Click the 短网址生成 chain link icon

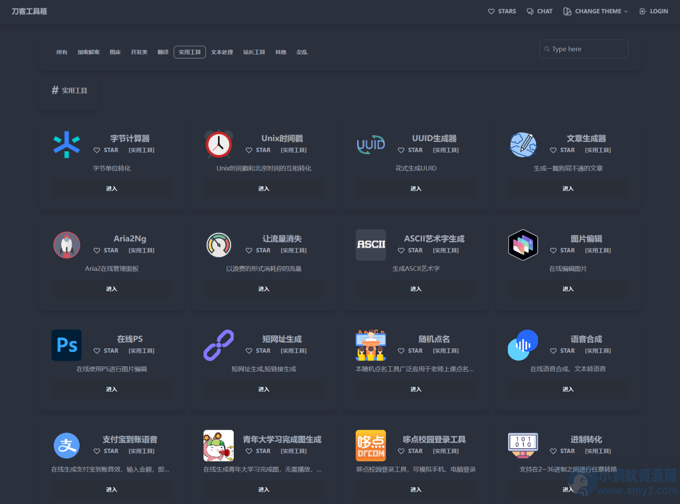pyautogui.click(x=219, y=345)
